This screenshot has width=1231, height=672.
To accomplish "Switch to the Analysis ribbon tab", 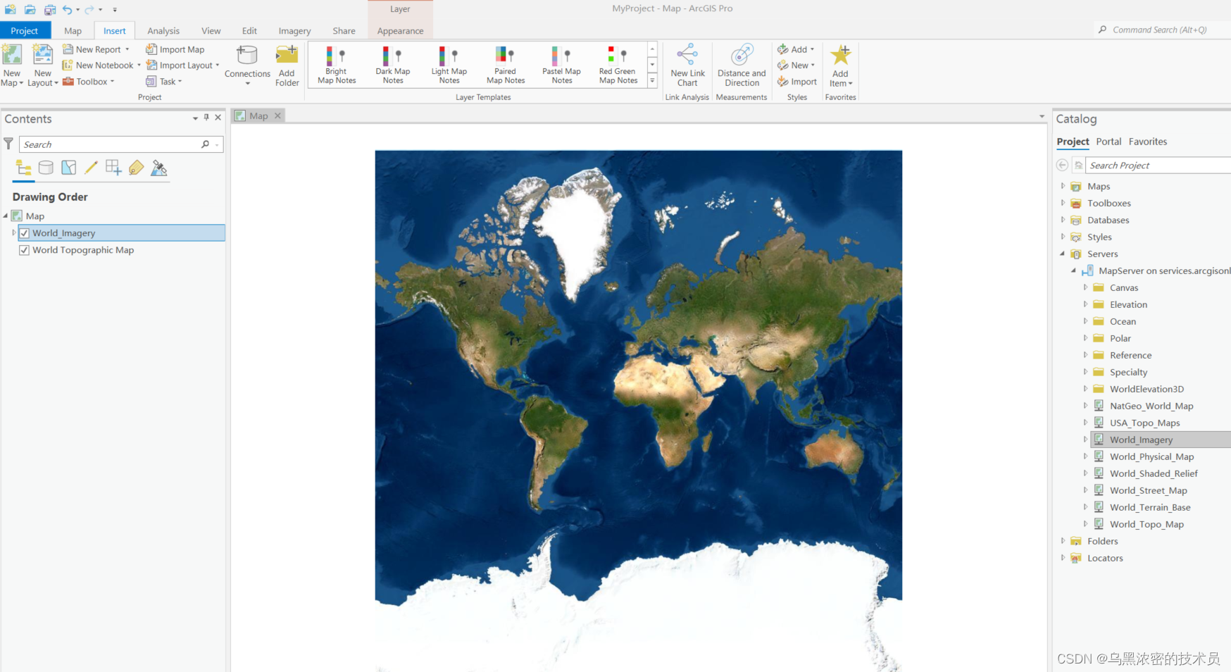I will 163,30.
